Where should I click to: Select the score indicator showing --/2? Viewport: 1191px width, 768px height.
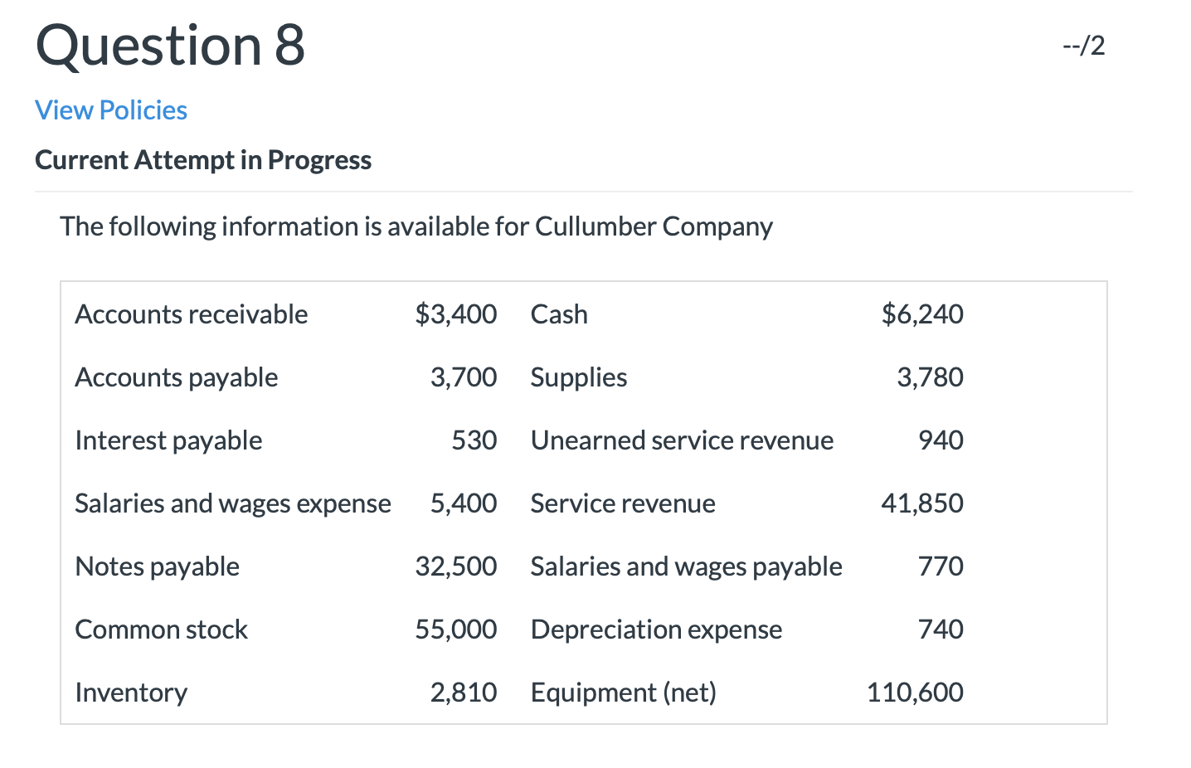(x=1082, y=46)
